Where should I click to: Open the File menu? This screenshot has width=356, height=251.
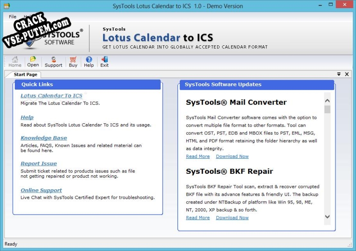pyautogui.click(x=12, y=16)
